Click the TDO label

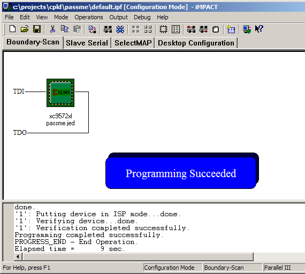coord(20,133)
